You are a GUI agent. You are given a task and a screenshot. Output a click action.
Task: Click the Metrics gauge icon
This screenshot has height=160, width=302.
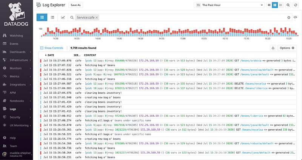(5, 76)
